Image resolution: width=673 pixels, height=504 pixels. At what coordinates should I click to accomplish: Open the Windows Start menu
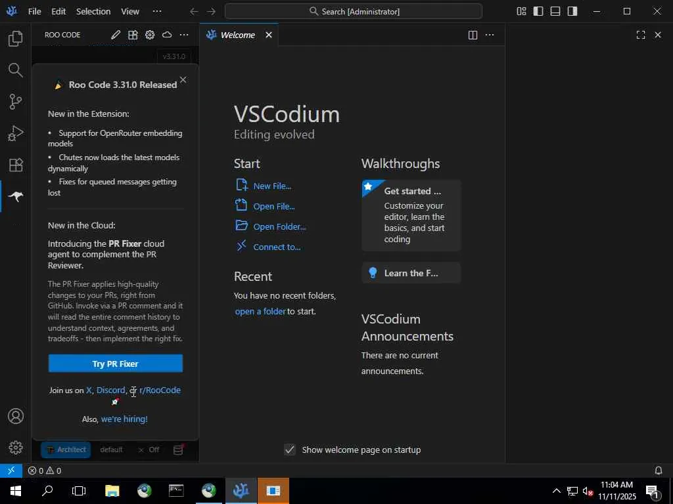(x=16, y=491)
